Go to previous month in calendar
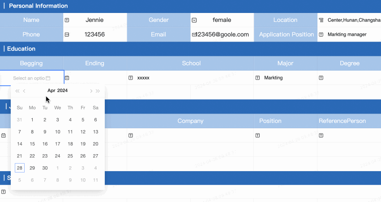The image size is (381, 202). pos(24,91)
